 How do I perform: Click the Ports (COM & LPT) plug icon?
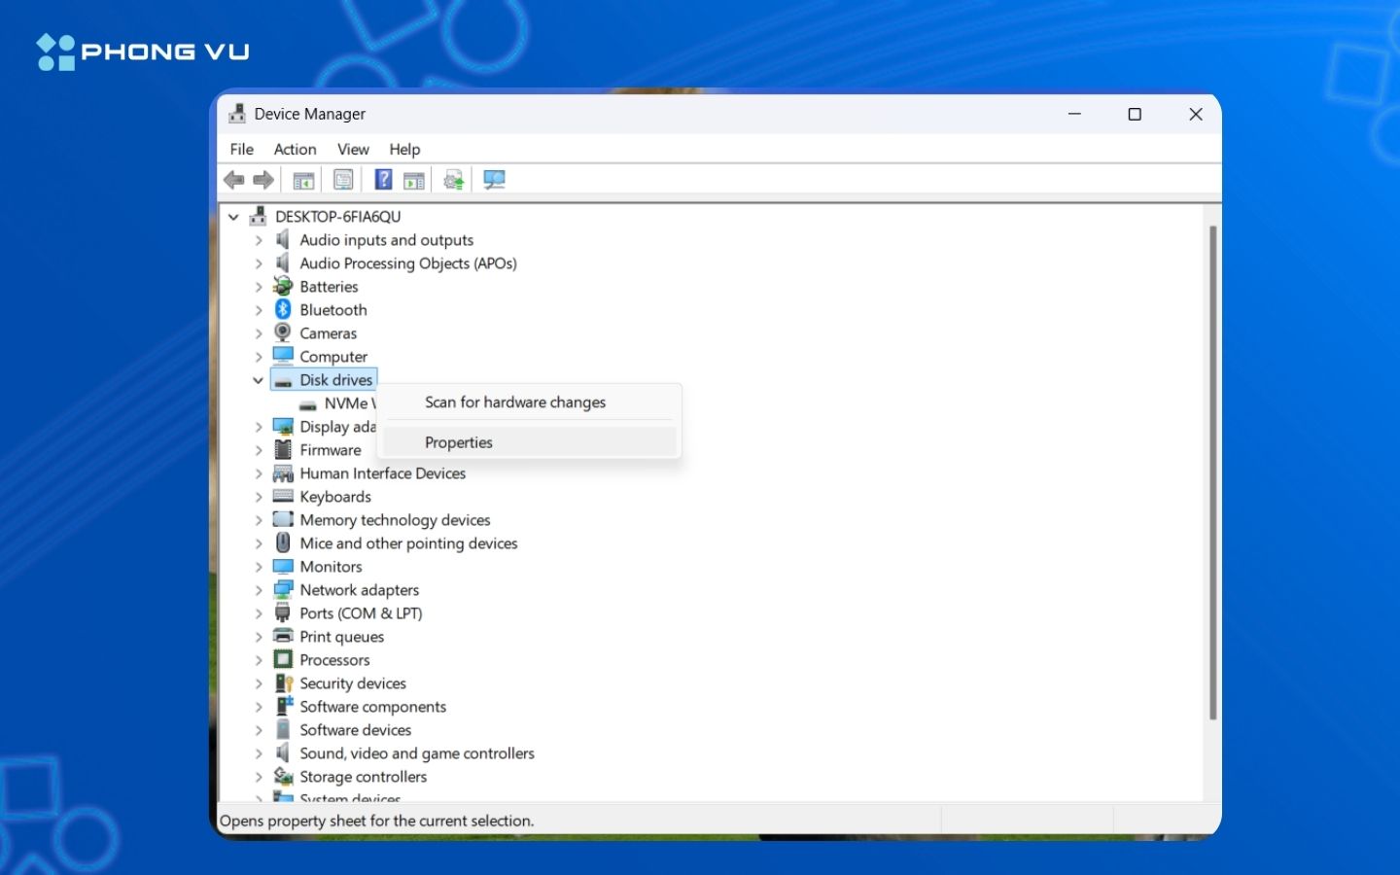[283, 612]
